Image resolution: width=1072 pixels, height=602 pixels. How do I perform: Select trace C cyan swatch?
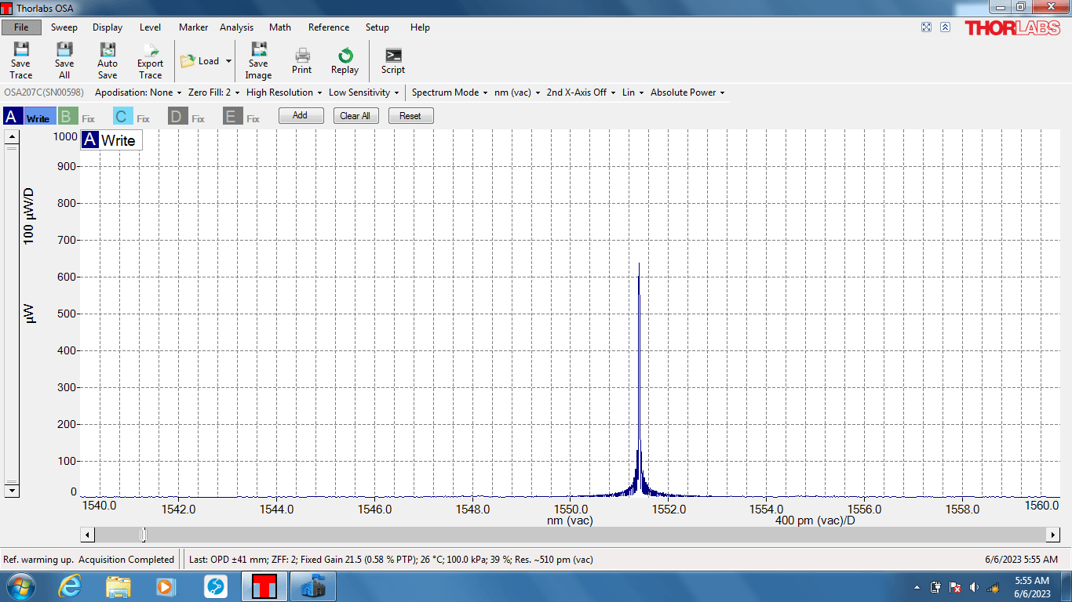coord(122,117)
